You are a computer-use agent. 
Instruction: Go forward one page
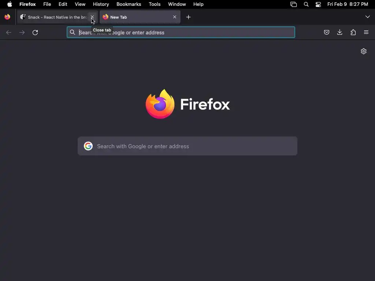pyautogui.click(x=22, y=32)
